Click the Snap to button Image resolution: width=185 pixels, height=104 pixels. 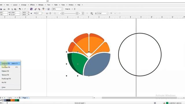(x=68, y=9)
